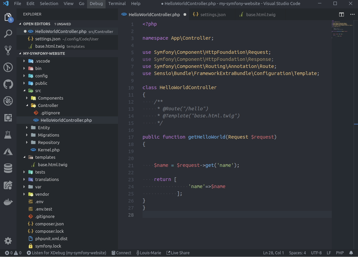Expand the Components folder
This screenshot has width=358, height=257.
point(27,98)
